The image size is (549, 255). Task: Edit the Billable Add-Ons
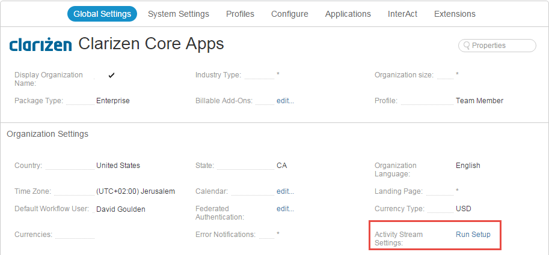(286, 101)
